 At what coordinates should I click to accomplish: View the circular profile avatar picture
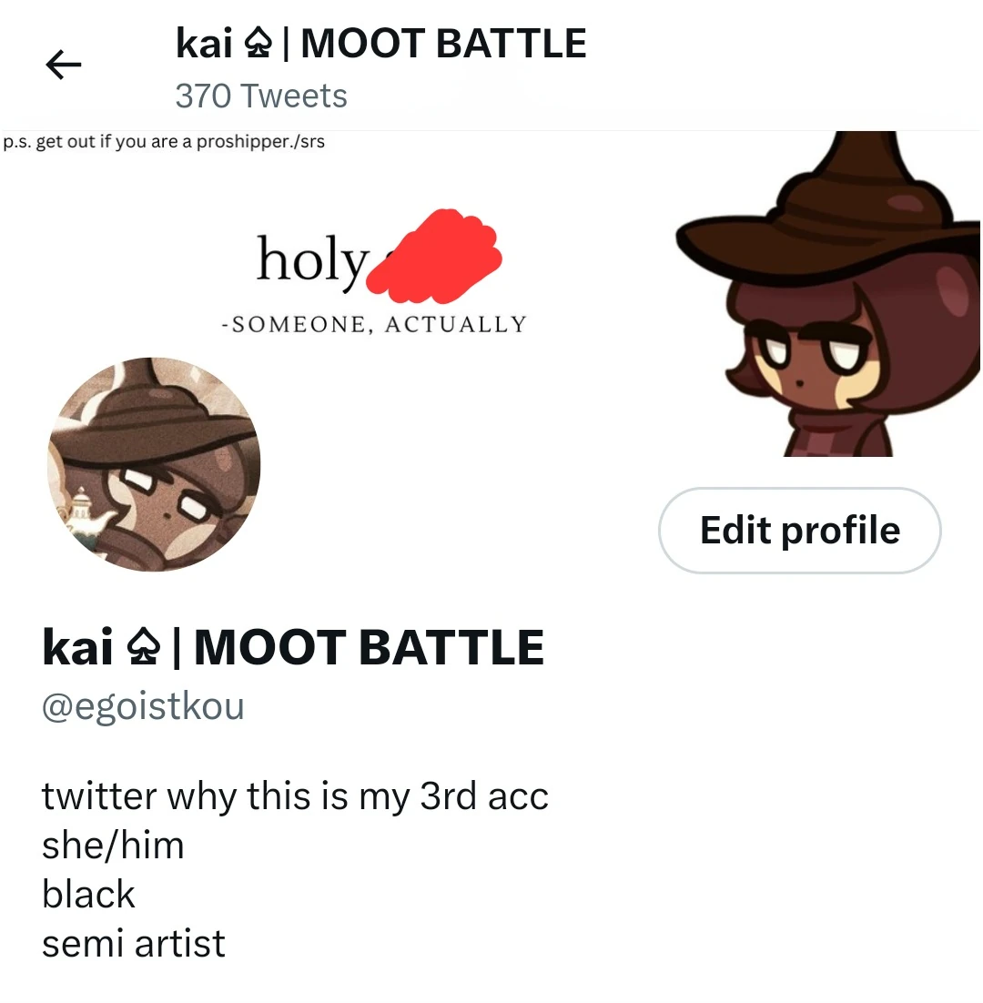pyautogui.click(x=154, y=464)
